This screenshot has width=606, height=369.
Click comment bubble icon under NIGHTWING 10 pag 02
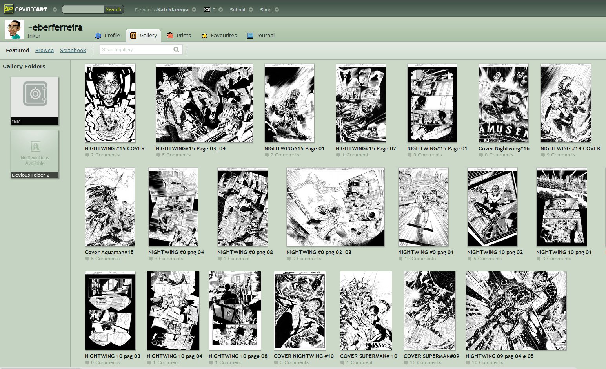click(x=470, y=259)
